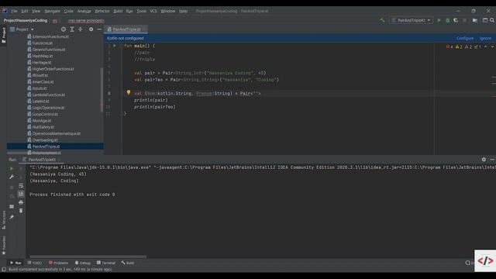Open the Problems tool window button

tap(59, 263)
